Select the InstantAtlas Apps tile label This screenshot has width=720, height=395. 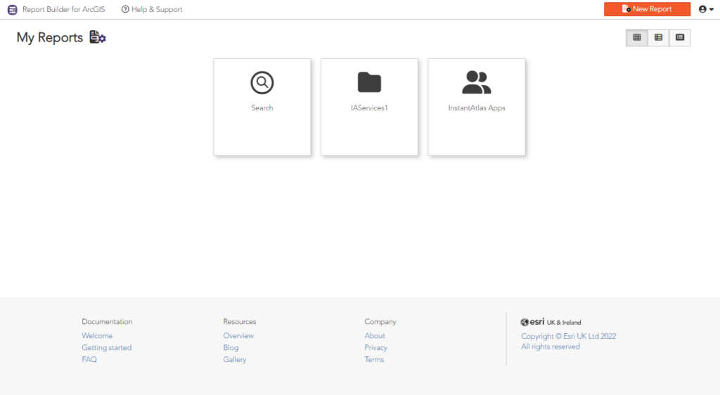tap(477, 108)
